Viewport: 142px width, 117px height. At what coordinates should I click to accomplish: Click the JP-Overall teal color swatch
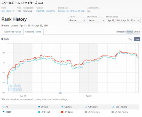[x=39, y=112]
